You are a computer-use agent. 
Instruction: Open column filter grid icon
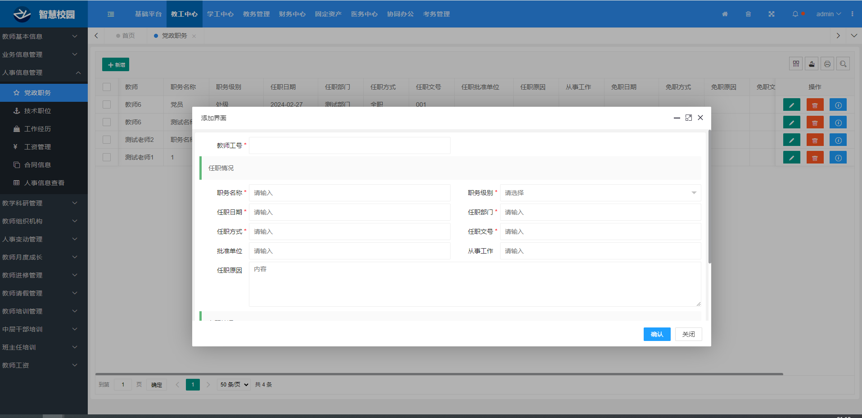pyautogui.click(x=796, y=64)
